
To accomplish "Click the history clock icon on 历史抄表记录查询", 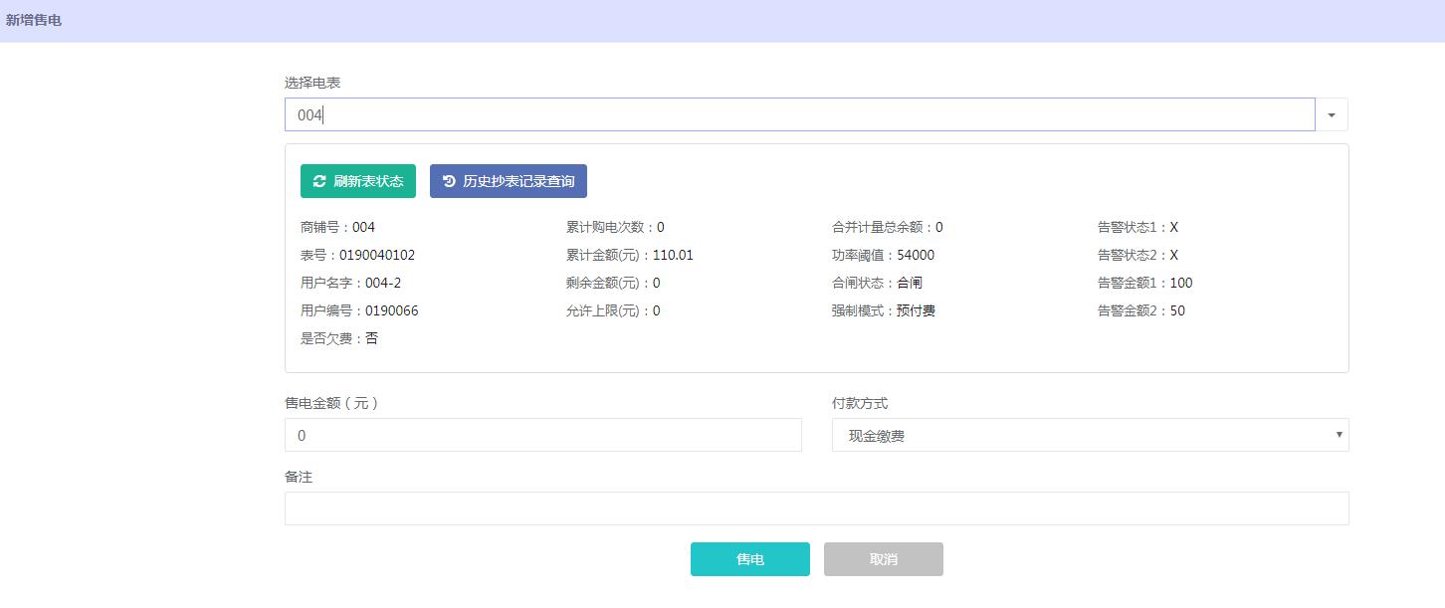I will (x=449, y=181).
